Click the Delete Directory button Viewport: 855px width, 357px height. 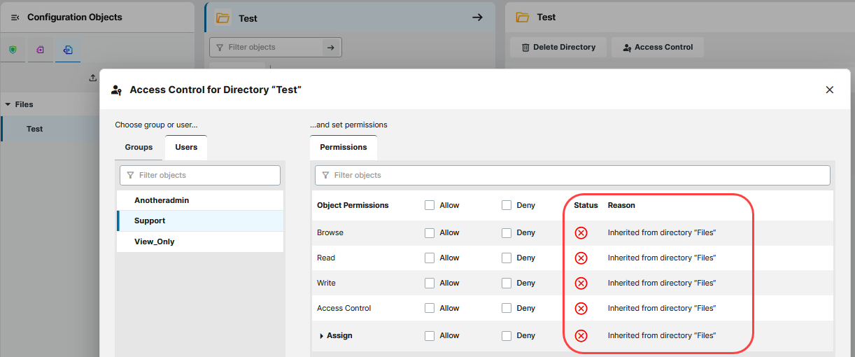coord(558,48)
